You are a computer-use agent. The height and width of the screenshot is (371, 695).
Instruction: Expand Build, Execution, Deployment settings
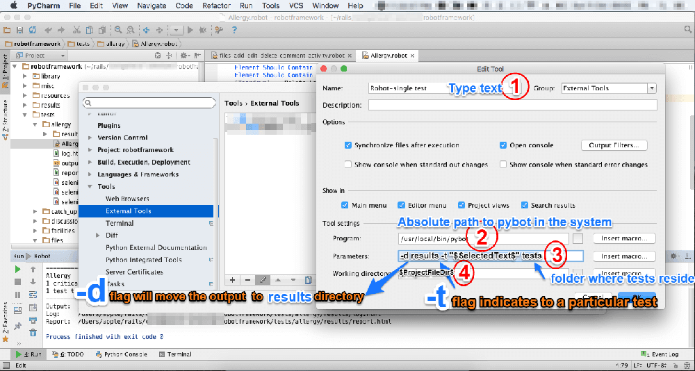point(91,163)
